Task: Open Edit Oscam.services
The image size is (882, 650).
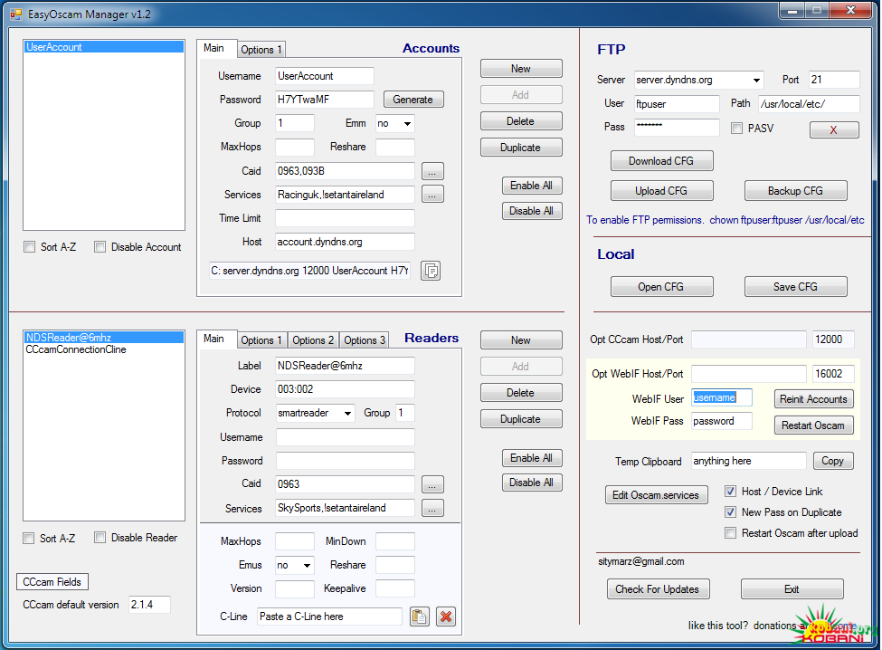Action: pyautogui.click(x=657, y=495)
